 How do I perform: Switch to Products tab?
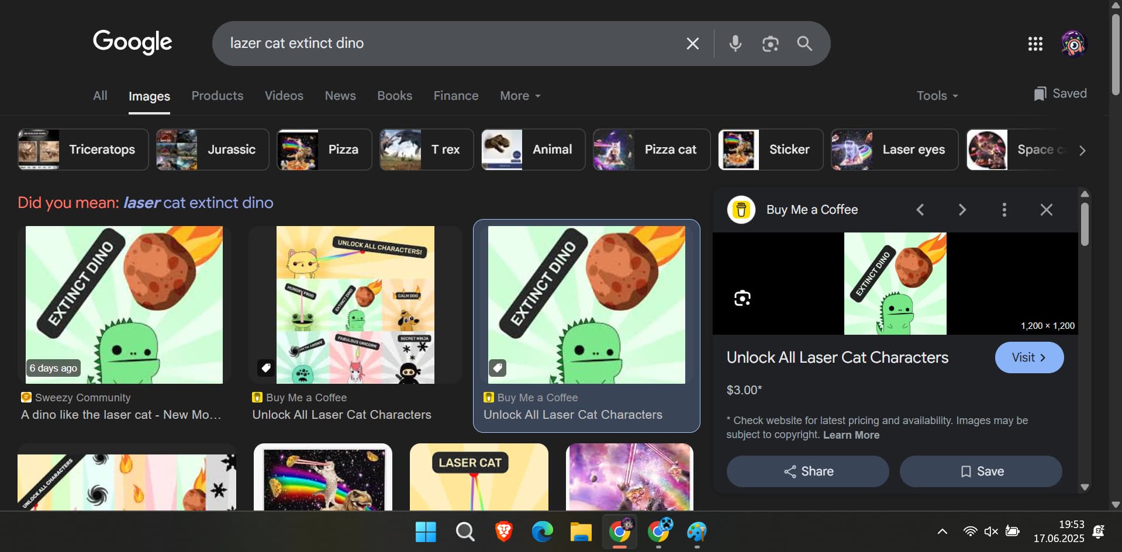point(218,96)
